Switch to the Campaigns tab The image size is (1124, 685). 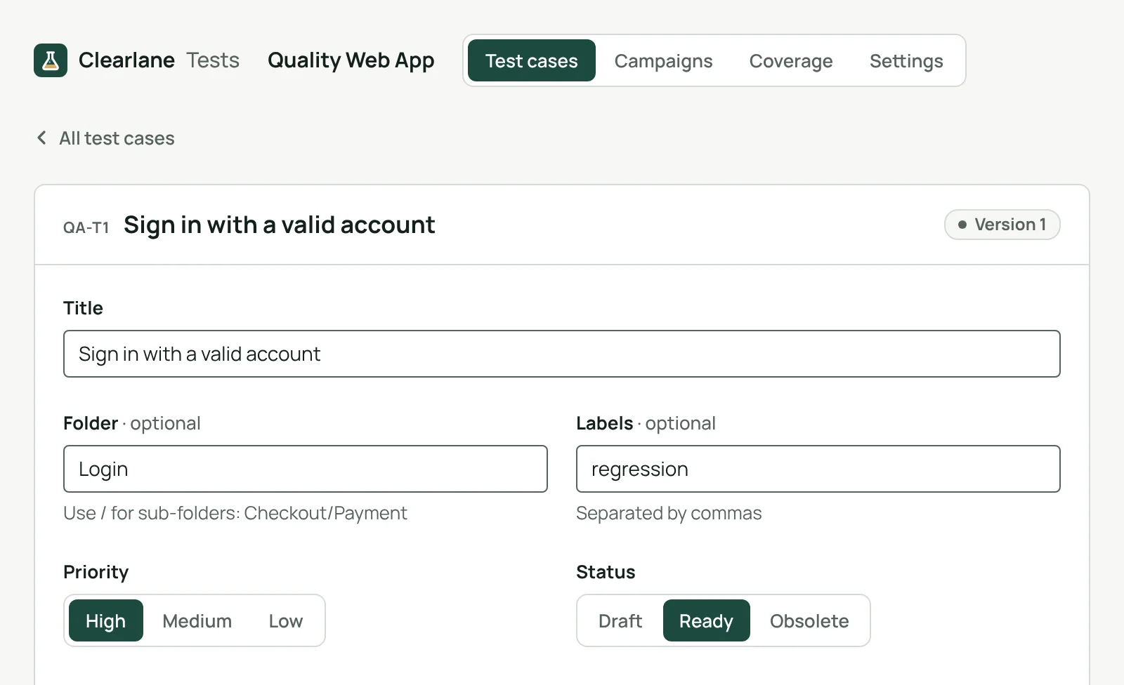[663, 60]
